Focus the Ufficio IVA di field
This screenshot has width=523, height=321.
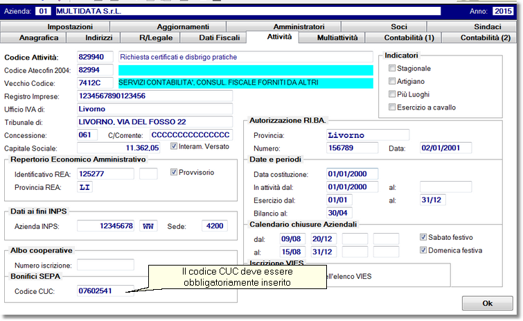(154, 109)
